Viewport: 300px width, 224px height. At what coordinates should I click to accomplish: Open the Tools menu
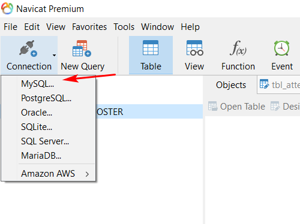tap(124, 27)
